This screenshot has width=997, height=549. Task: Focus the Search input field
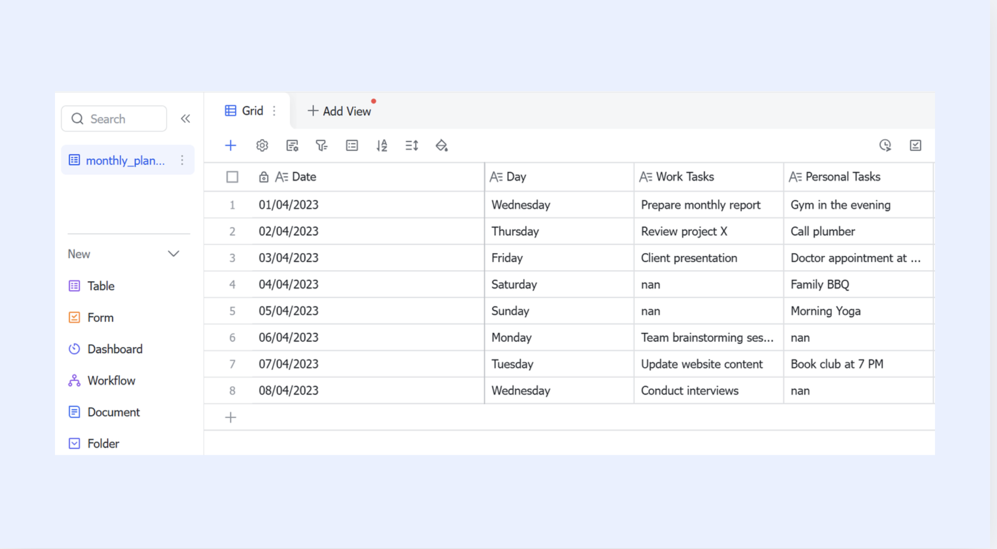tap(114, 119)
